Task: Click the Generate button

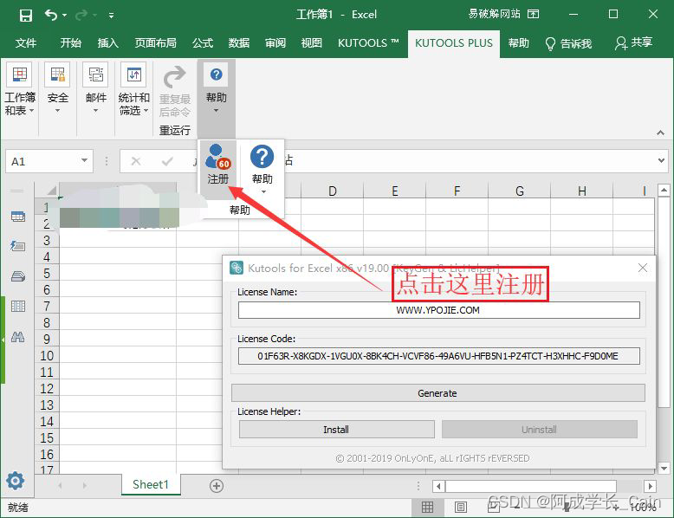Action: pos(438,393)
